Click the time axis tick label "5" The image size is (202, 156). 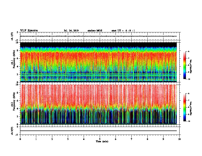point(100,139)
